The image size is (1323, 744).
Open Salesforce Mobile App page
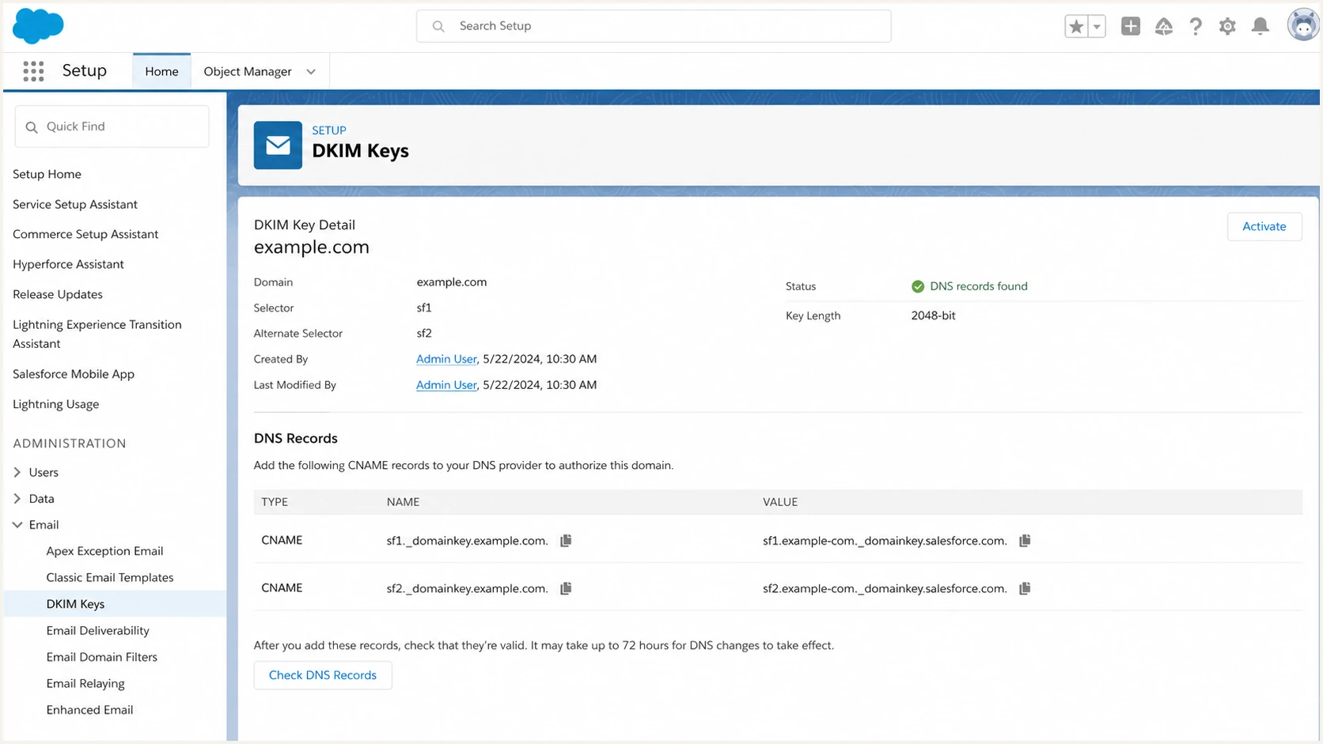(74, 374)
